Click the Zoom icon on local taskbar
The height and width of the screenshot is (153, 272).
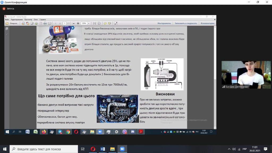tap(122, 149)
